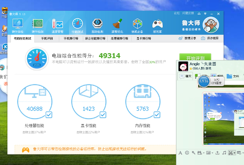
Task: Uncheck the 内存性能 score checkbox
Action: point(157,114)
